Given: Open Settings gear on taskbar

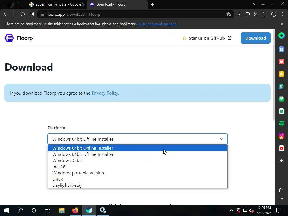Looking at the screenshot, I should [103, 210].
